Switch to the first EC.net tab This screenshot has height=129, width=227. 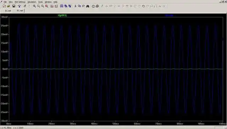point(8,11)
